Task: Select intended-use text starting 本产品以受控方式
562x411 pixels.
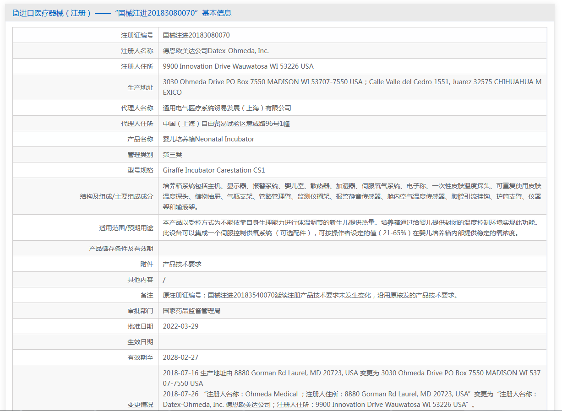Action: coord(350,227)
